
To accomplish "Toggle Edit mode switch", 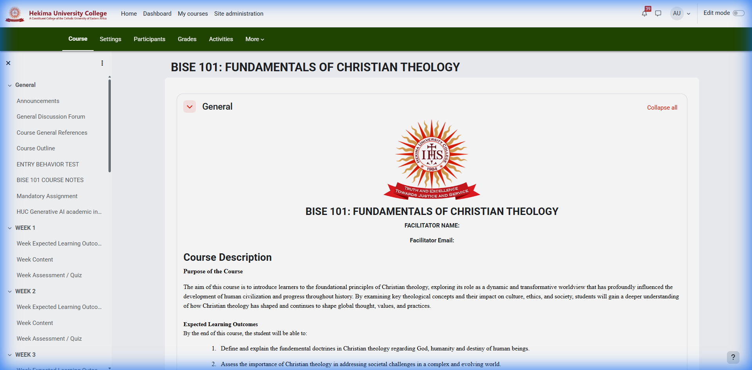I will click(738, 13).
